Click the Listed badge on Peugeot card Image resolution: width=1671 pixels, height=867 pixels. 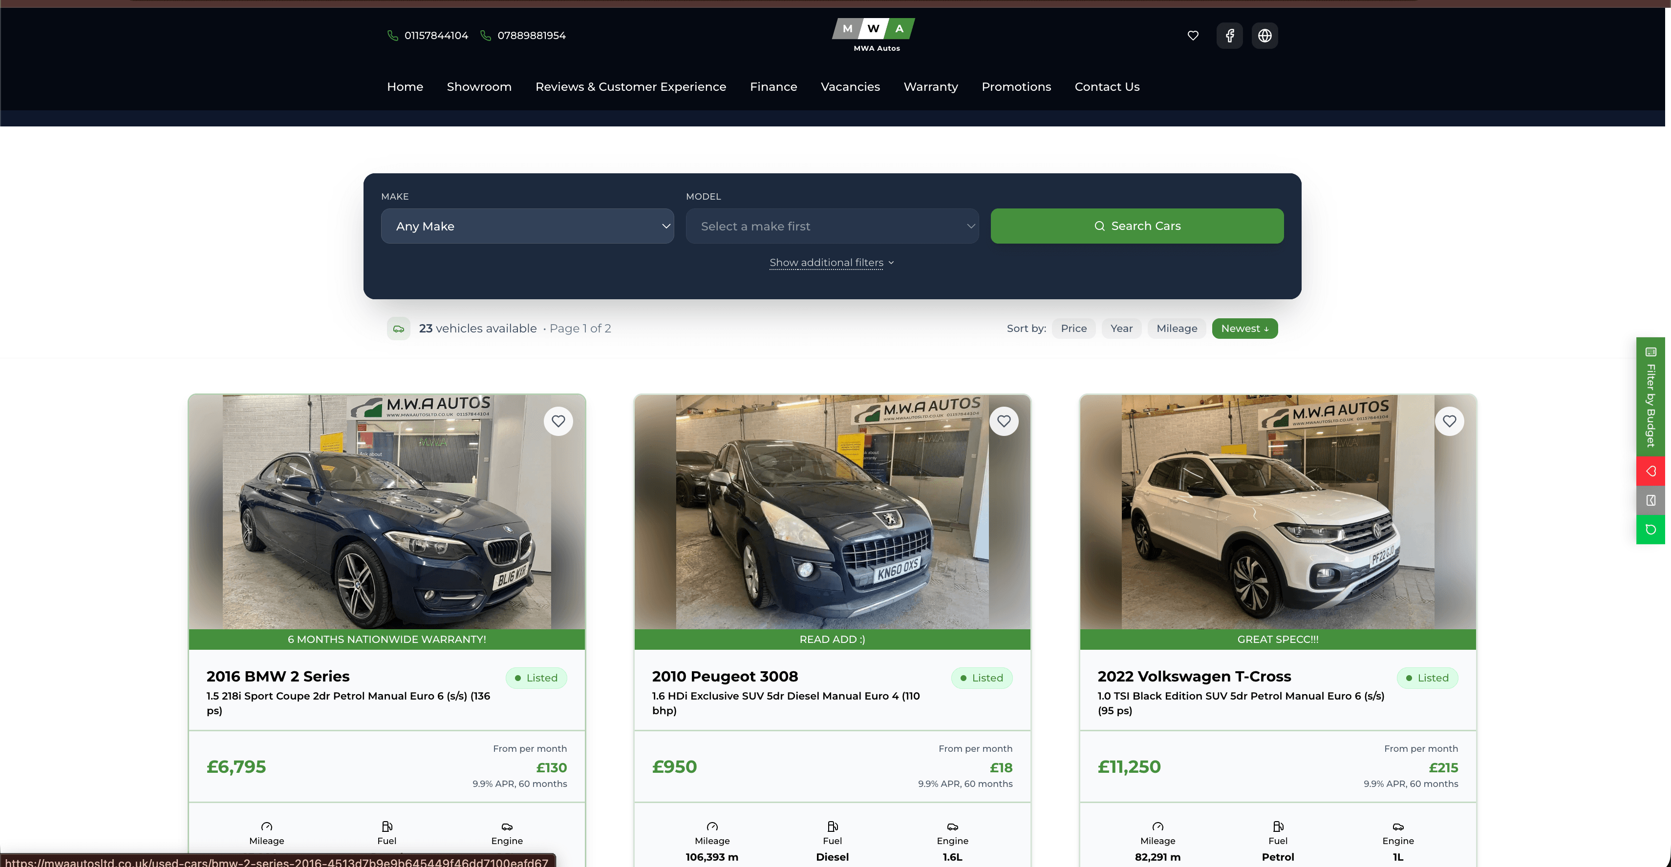click(x=982, y=678)
